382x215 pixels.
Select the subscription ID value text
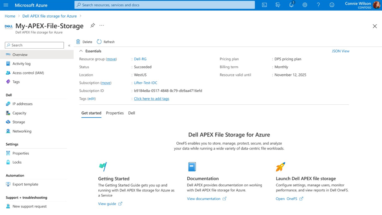point(168,91)
